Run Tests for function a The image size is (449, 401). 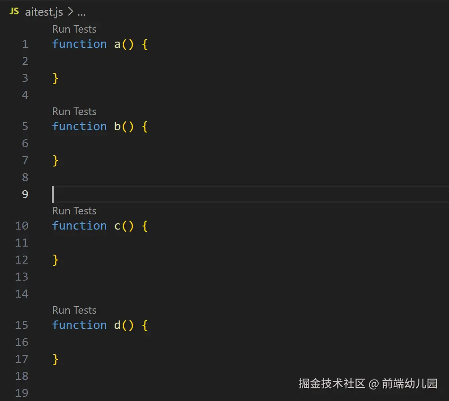click(74, 29)
